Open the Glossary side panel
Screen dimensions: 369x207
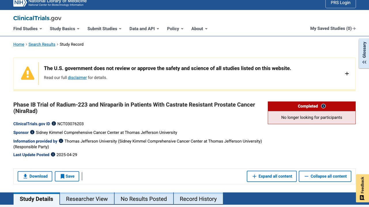(364, 54)
